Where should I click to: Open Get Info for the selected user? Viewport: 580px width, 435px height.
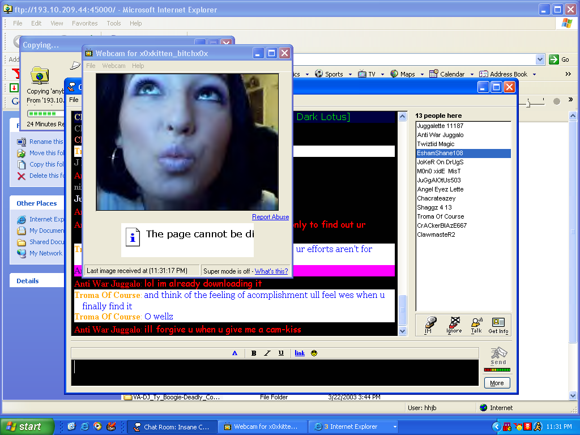coord(498,325)
